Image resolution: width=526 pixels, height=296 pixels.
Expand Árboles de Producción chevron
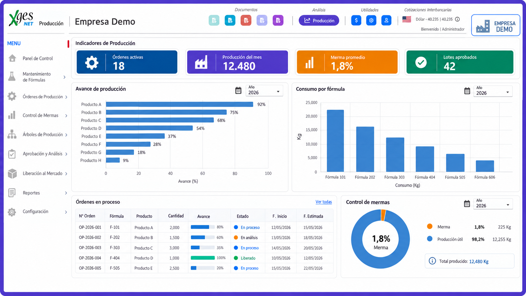pos(66,135)
